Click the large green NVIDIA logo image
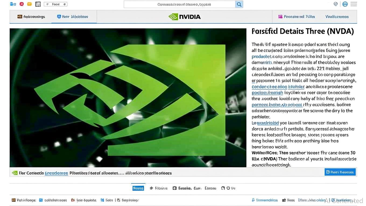Image resolution: width=366 pixels, height=206 pixels. point(128,98)
